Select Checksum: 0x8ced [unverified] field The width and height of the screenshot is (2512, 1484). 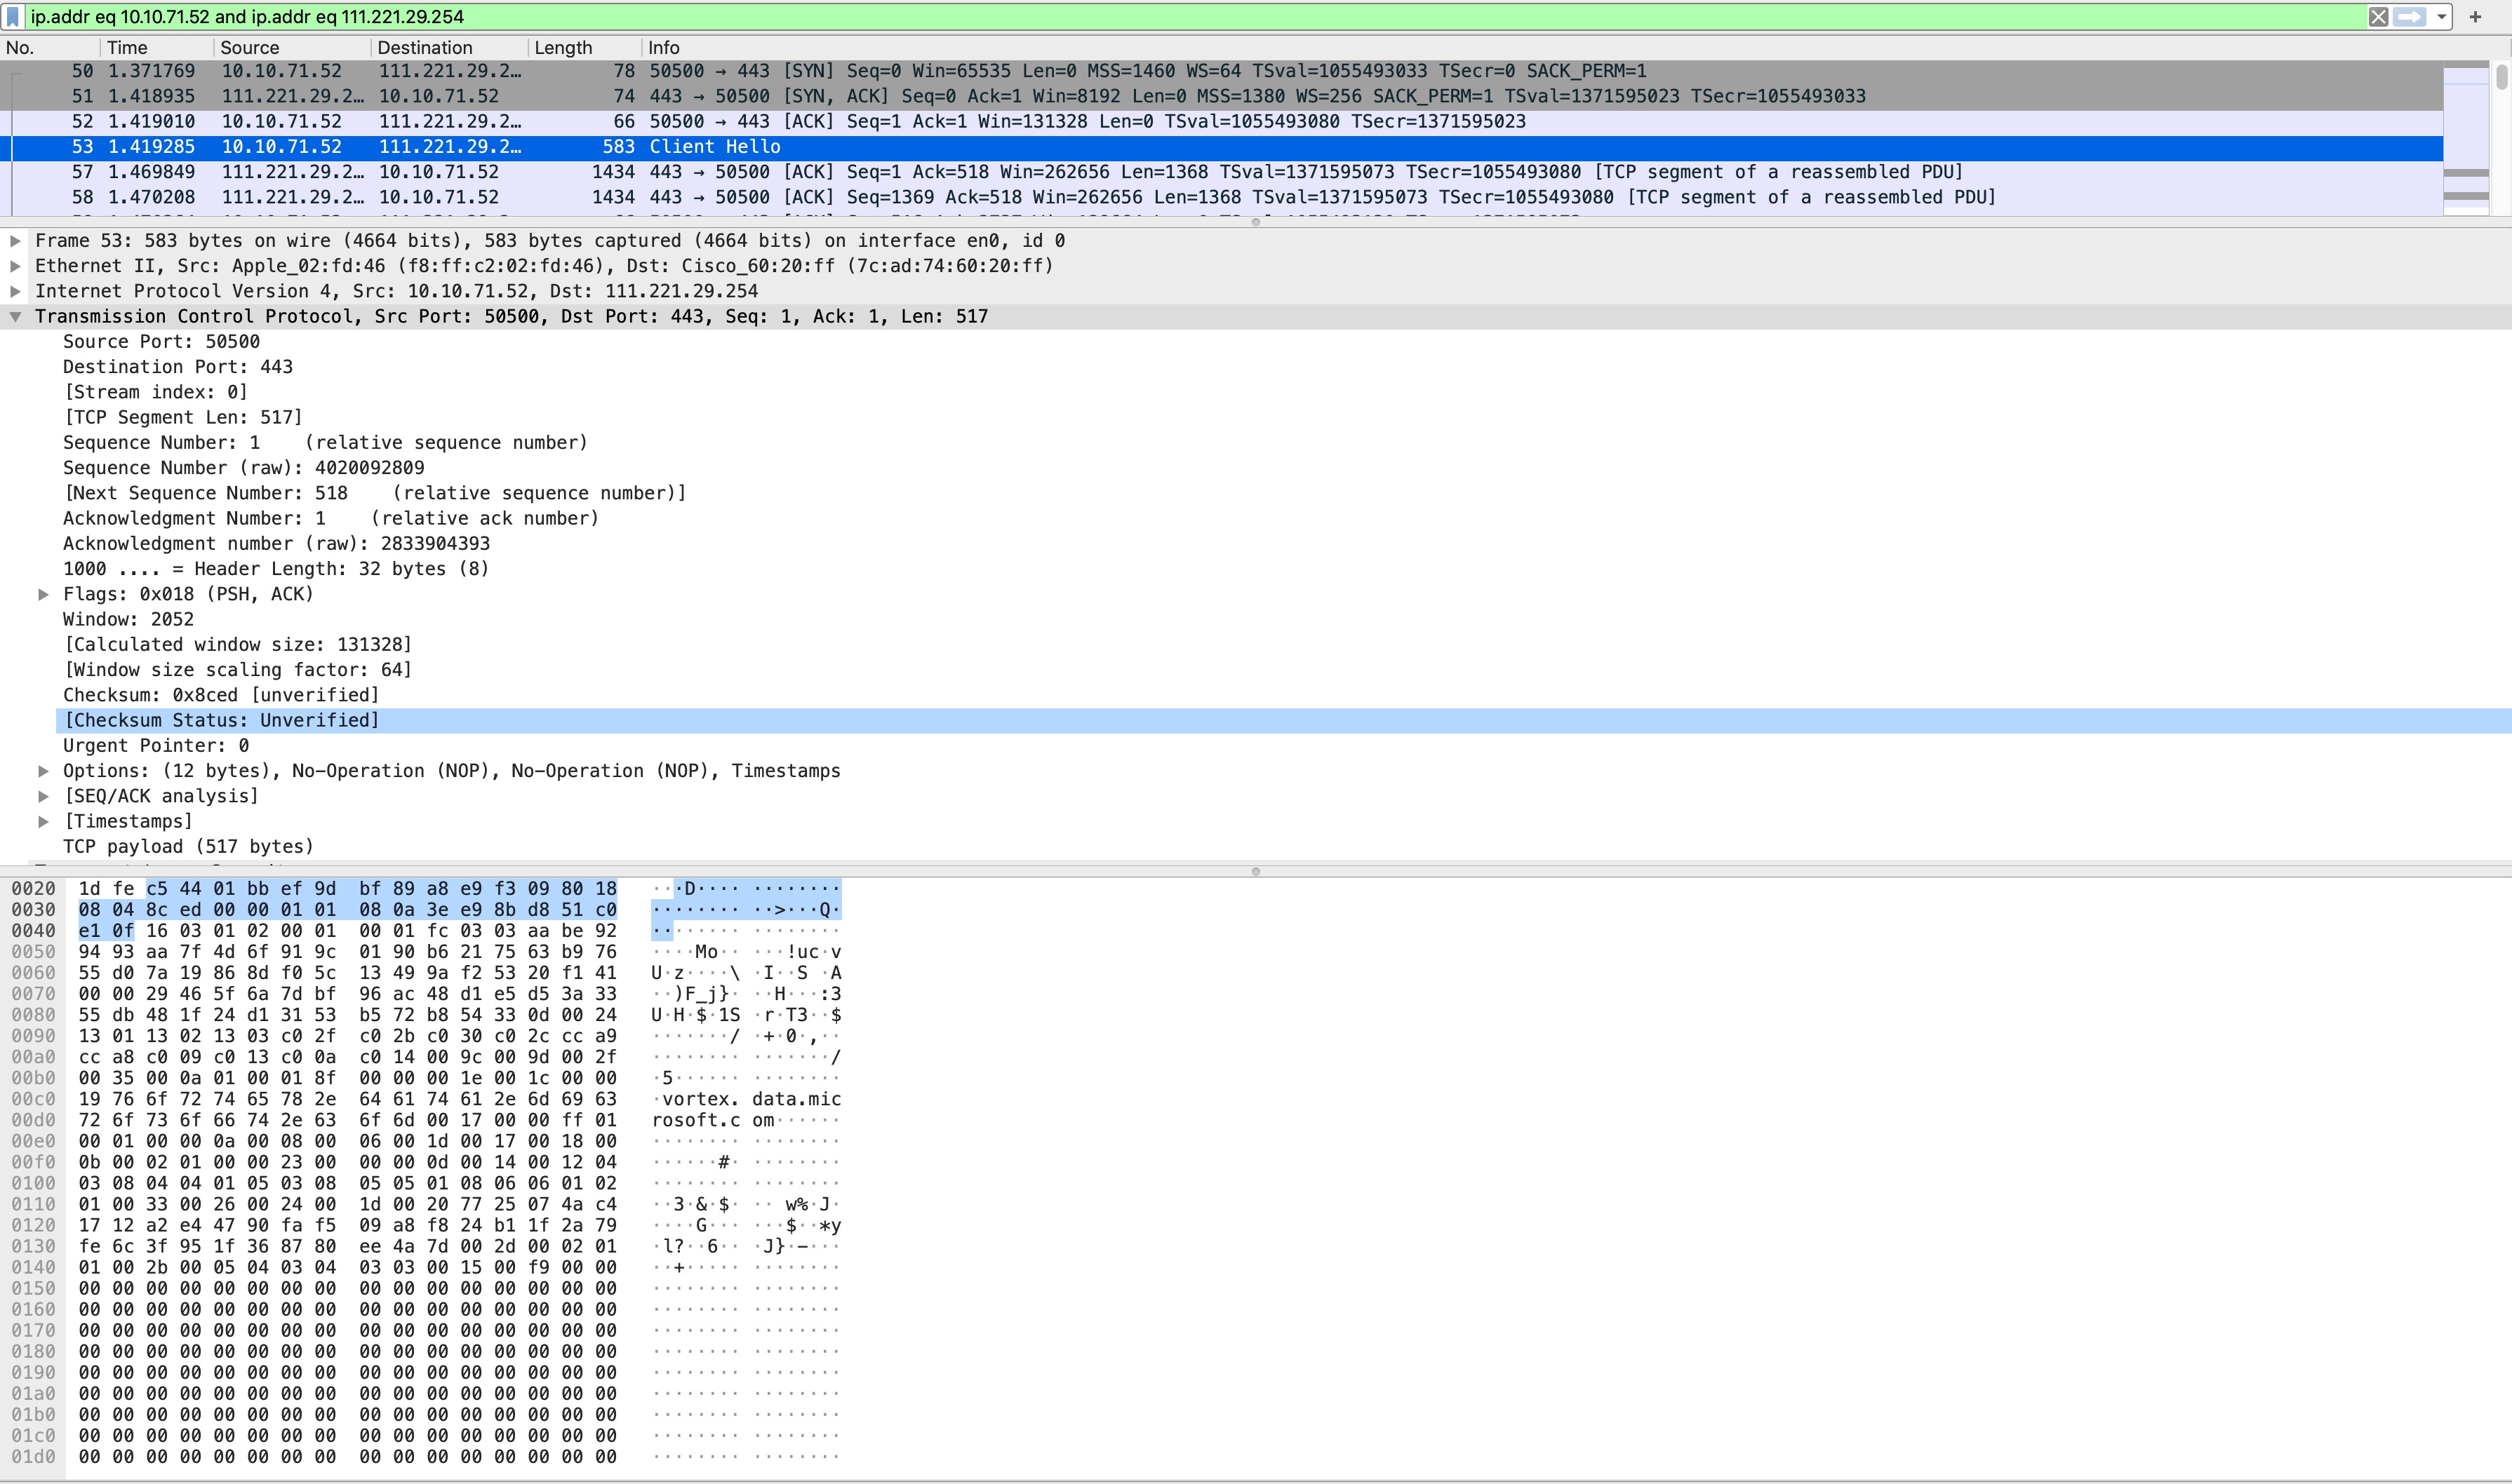pos(221,695)
